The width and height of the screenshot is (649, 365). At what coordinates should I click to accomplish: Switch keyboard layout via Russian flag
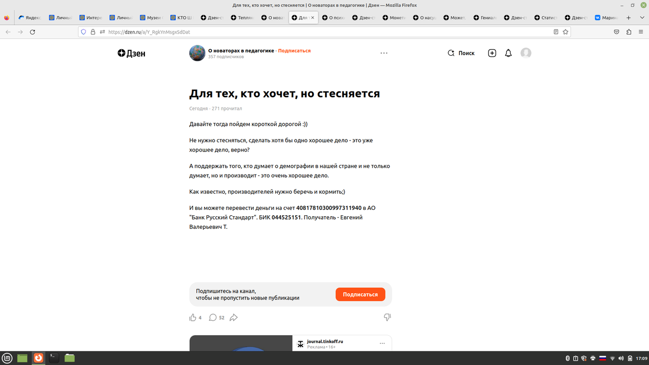coord(602,358)
